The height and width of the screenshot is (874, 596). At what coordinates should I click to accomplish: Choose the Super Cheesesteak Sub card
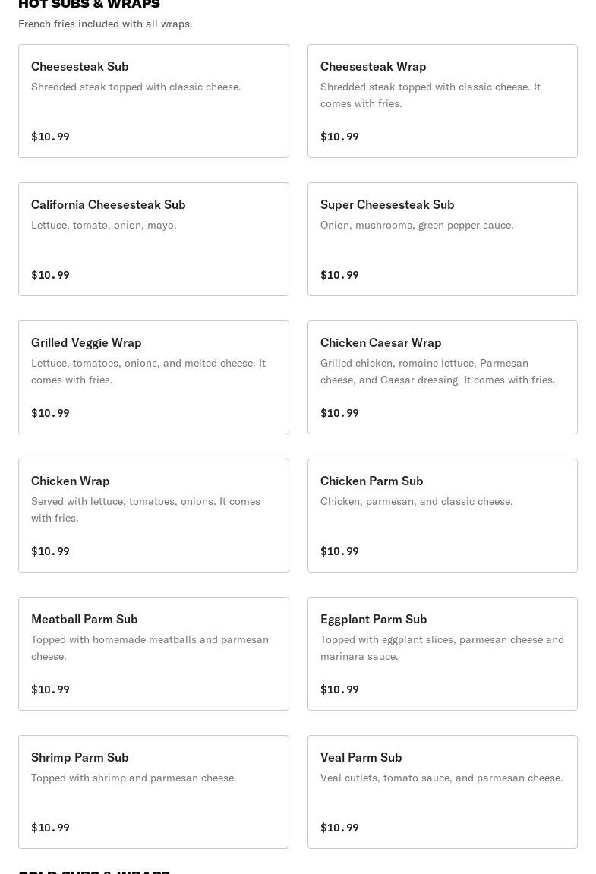[442, 239]
